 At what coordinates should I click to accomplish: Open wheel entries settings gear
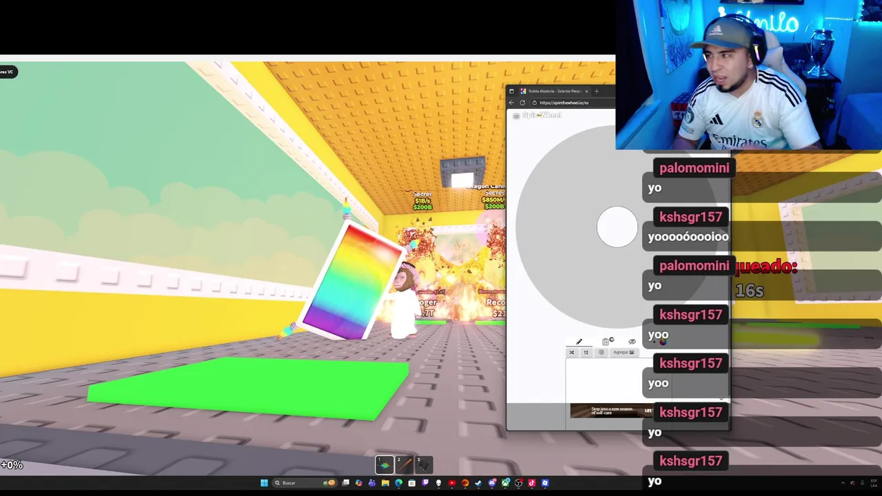pyautogui.click(x=602, y=353)
